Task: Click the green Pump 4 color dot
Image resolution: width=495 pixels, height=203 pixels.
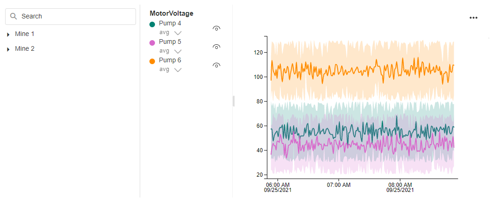Action: pos(153,24)
